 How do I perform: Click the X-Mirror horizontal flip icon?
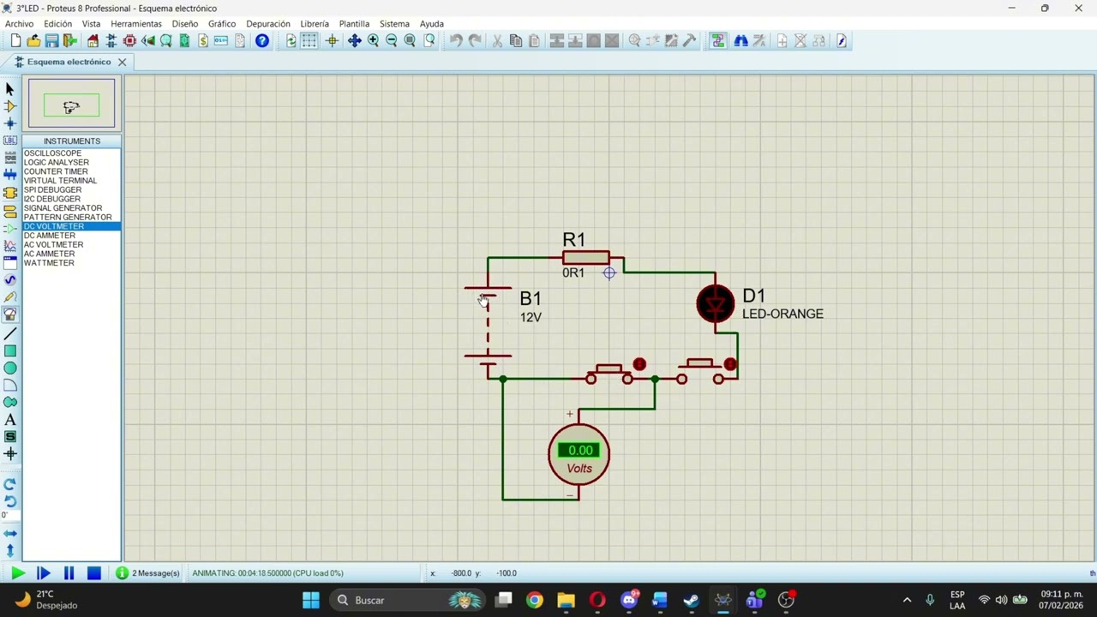tap(10, 533)
